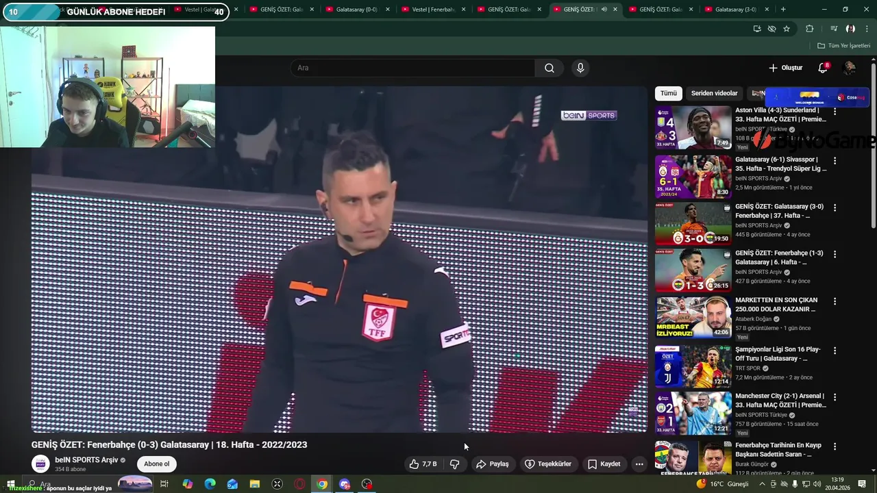Click the video player to pause
Viewport: 877px width, 493px height.
pos(339,259)
